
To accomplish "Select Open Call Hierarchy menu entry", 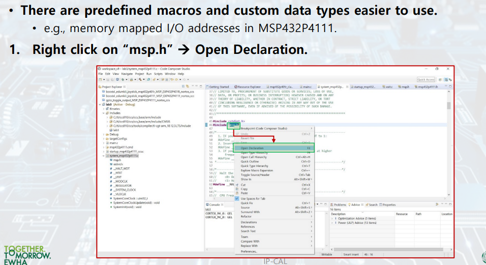I will pyautogui.click(x=274, y=157).
